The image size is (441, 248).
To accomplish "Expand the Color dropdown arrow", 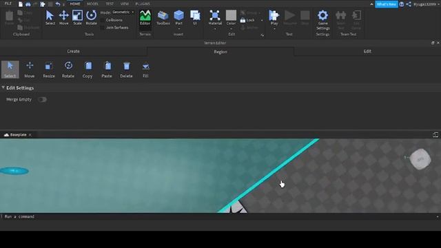I will [232, 29].
